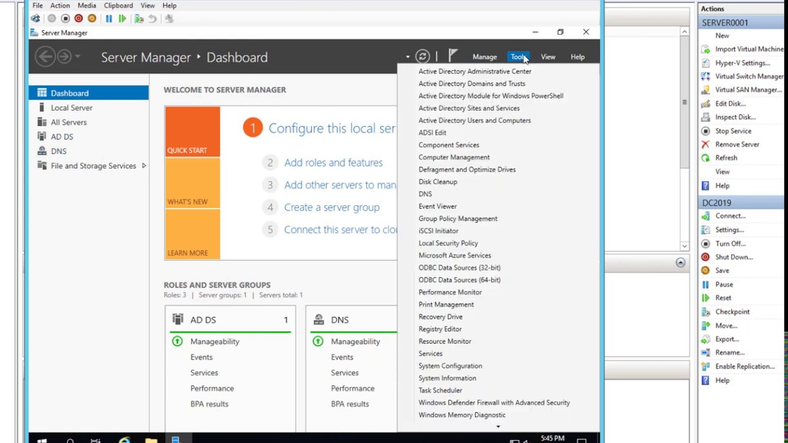Choose DNS in the Tools menu

(425, 194)
